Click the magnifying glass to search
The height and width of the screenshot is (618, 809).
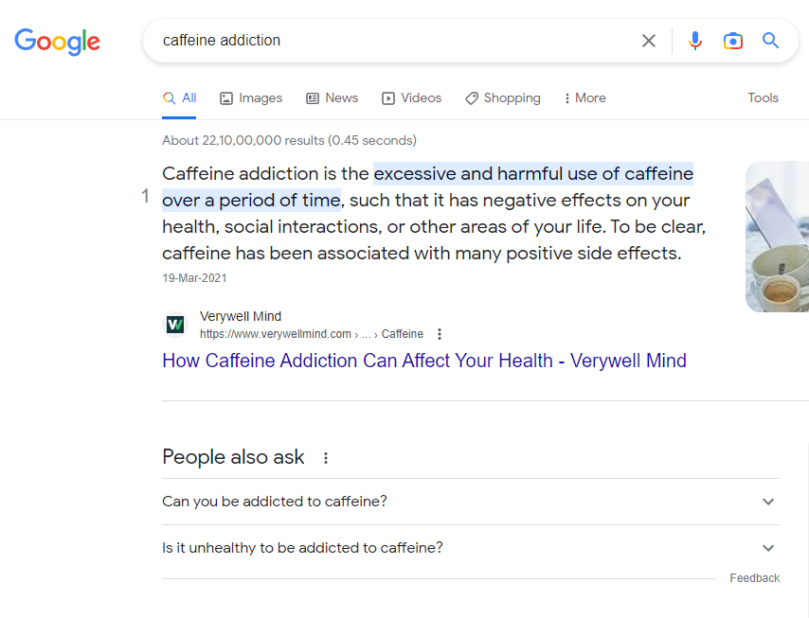tap(769, 41)
